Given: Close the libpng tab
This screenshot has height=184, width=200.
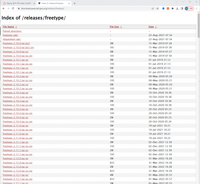Looking at the screenshot, I should tap(34, 3).
